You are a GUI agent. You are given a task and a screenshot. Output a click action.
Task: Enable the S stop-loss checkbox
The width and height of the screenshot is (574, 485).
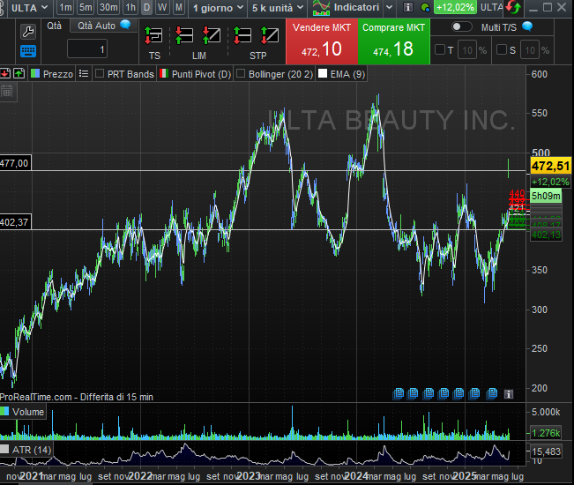(x=500, y=49)
